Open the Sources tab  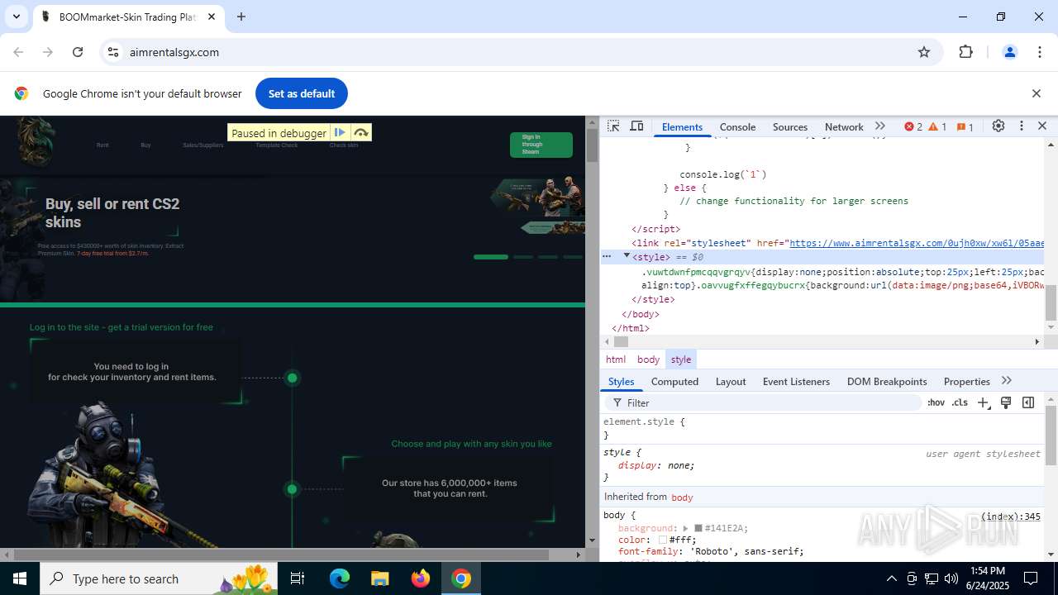click(790, 126)
